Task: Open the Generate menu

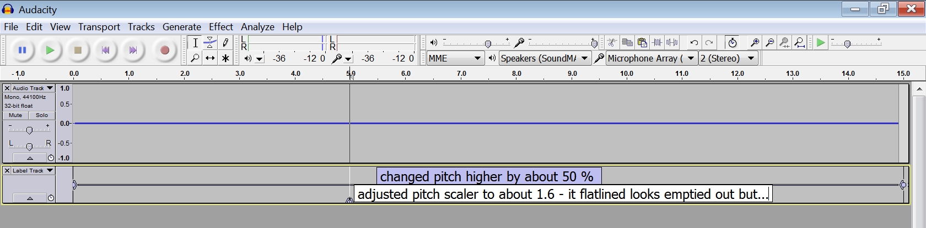Action: click(x=181, y=27)
